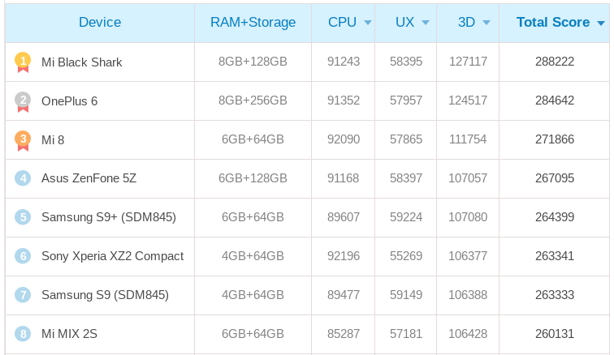Click the UX score 57957

[406, 101]
